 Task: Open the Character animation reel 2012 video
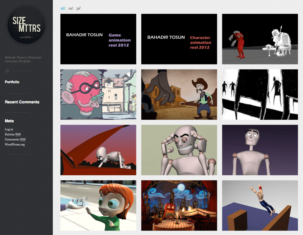point(179,39)
